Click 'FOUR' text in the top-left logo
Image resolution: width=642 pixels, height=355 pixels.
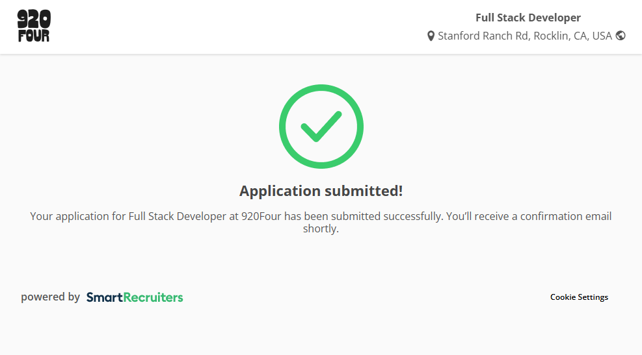pyautogui.click(x=33, y=36)
